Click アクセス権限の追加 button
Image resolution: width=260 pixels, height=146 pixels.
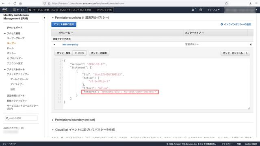64,24
